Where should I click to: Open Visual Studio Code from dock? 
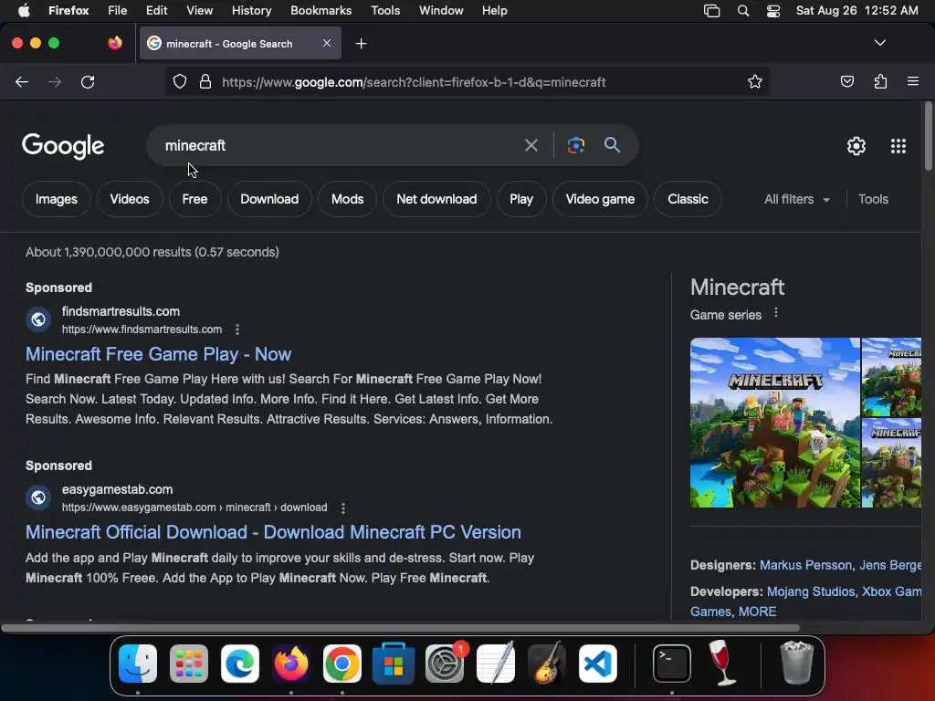pyautogui.click(x=597, y=664)
